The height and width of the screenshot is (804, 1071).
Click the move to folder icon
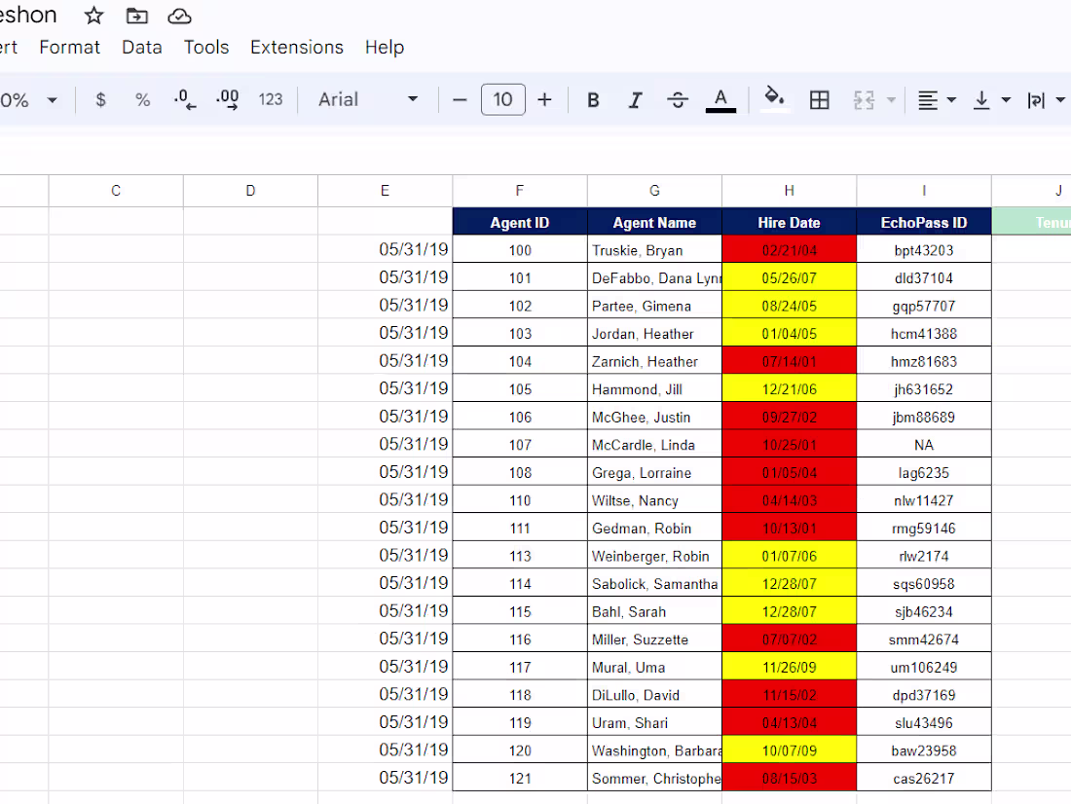coord(137,16)
